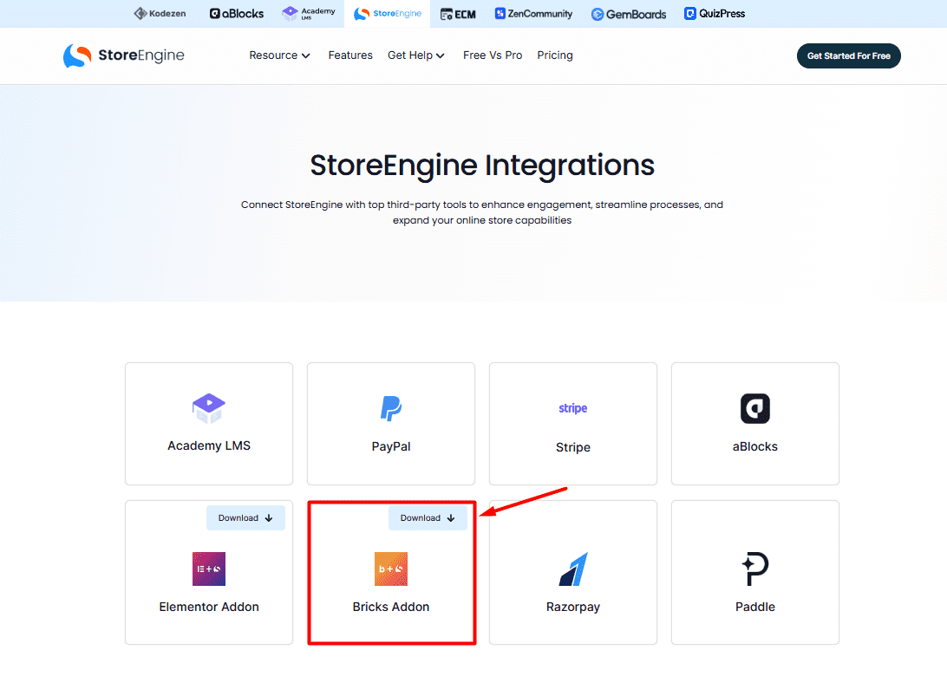Click the Stripe integration logo
Screen dimensions: 947x676
pyautogui.click(x=572, y=408)
